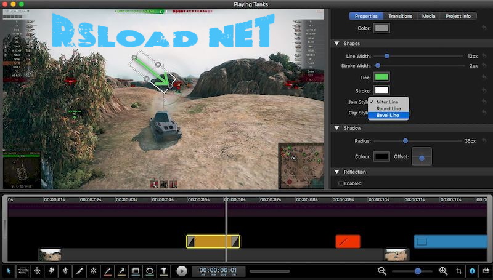Reset the Join Style setting
This screenshot has height=280, width=493.
point(484,102)
